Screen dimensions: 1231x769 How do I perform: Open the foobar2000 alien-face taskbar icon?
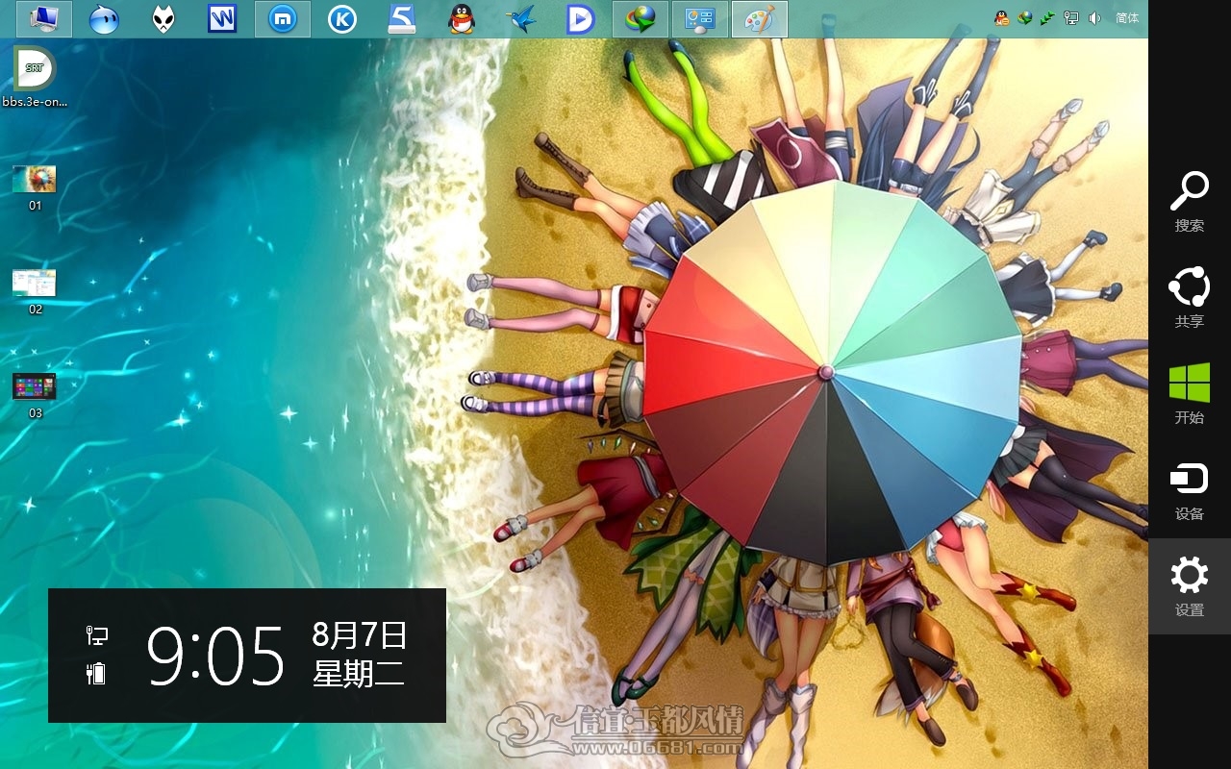coord(163,18)
